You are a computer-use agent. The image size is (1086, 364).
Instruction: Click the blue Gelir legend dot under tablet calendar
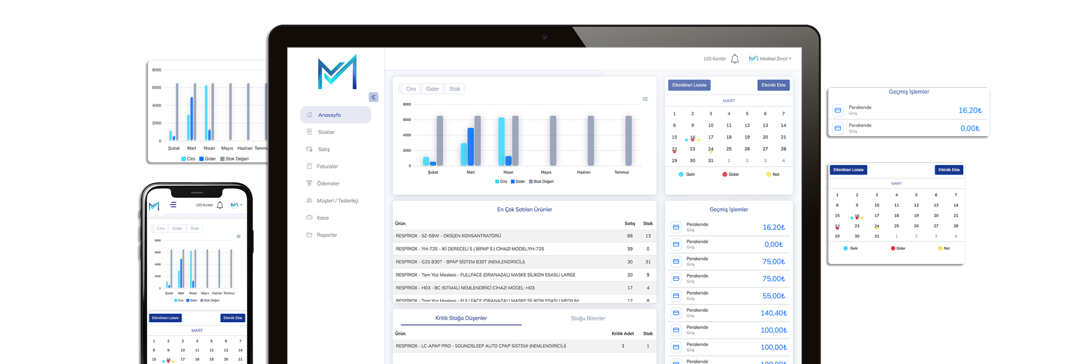(x=680, y=174)
